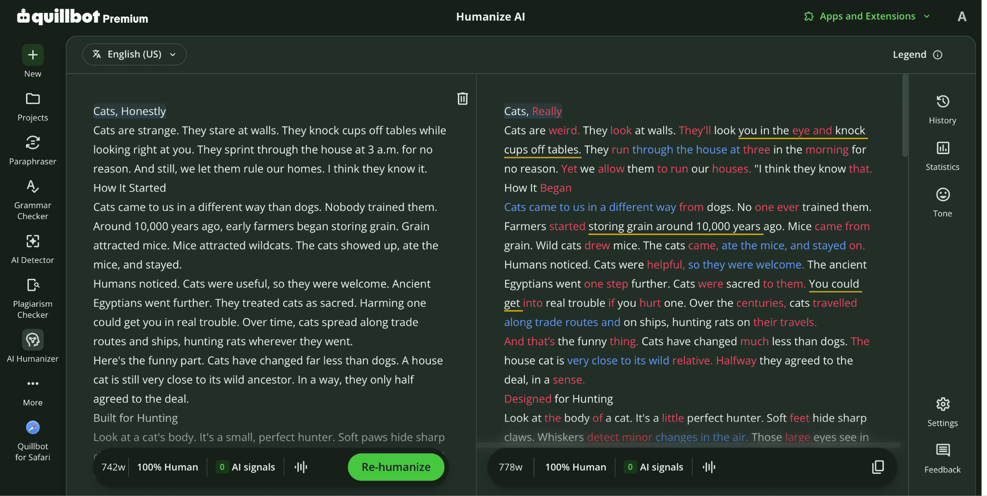The width and height of the screenshot is (987, 496).
Task: Click the Legend info icon
Action: 938,55
